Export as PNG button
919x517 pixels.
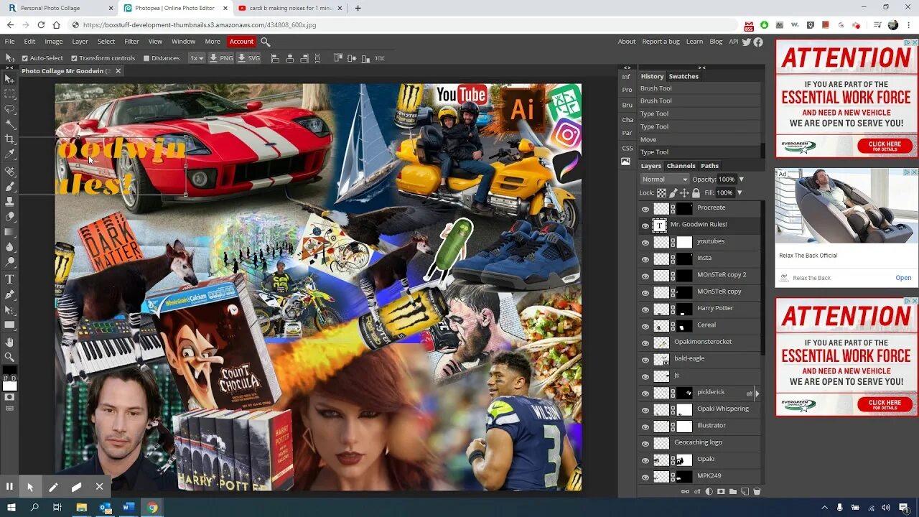[221, 58]
